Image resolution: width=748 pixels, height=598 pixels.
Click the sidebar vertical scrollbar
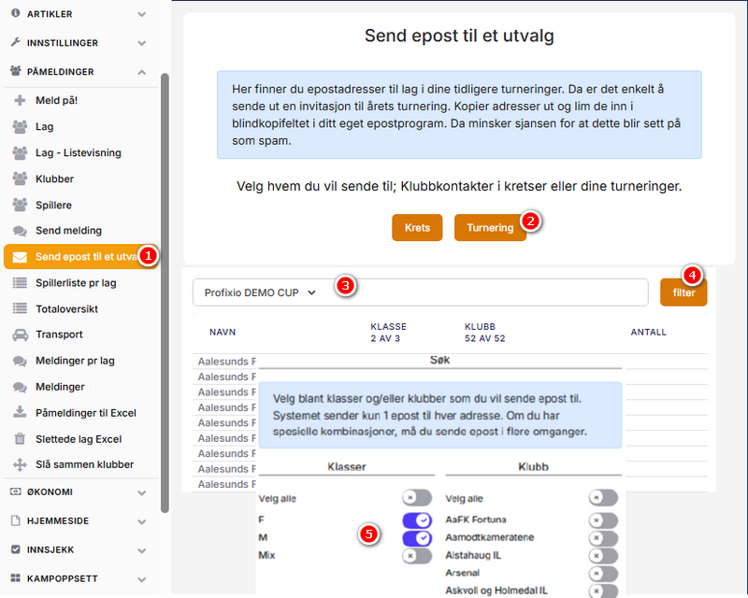[x=165, y=292]
